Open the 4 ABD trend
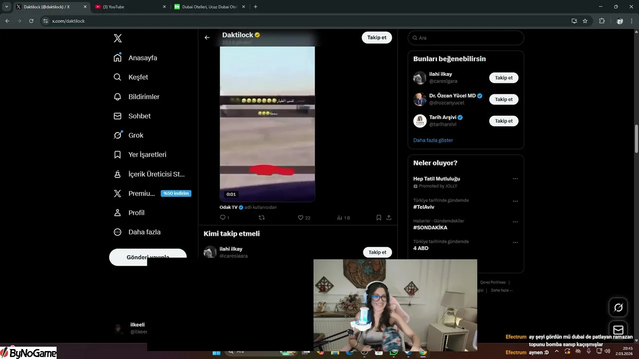639x359 pixels. coord(421,248)
